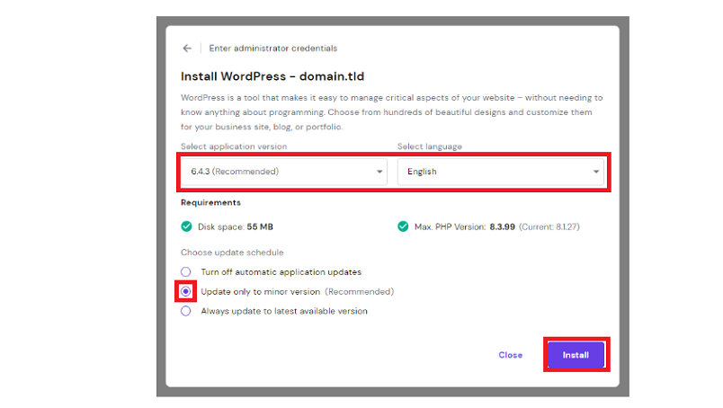723x408 pixels.
Task: Click the 55 MB disk space value
Action: point(260,226)
